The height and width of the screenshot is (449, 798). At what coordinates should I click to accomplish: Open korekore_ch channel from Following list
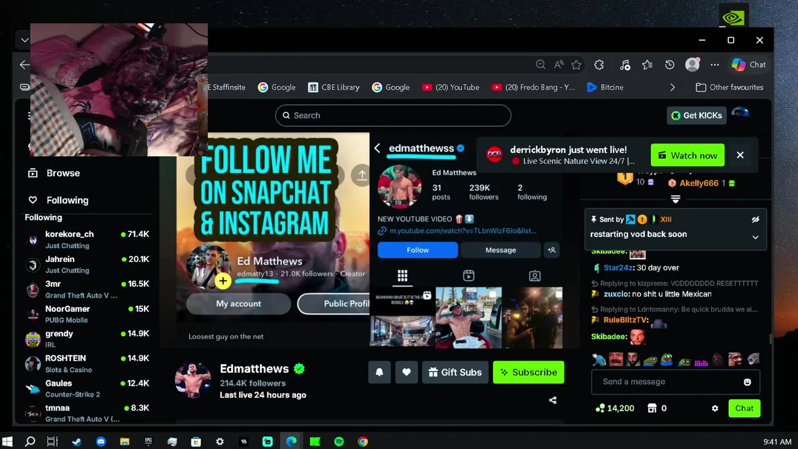[87, 239]
